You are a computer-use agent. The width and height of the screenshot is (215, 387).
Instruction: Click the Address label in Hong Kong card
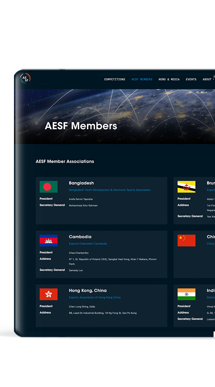pos(45,312)
